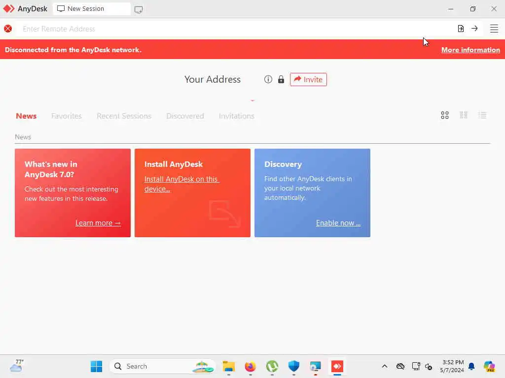Open Copilot preview icon
Screen dimensions: 505x378
[x=489, y=366]
